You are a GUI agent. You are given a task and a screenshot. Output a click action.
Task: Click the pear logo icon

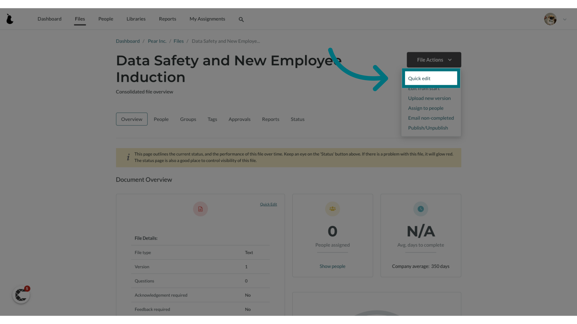(10, 19)
